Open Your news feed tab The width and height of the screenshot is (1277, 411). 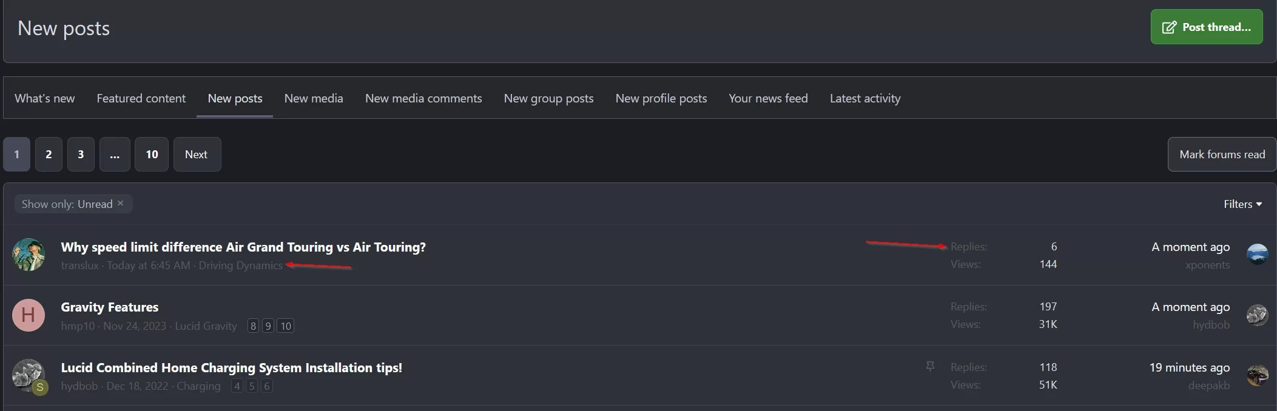(768, 98)
